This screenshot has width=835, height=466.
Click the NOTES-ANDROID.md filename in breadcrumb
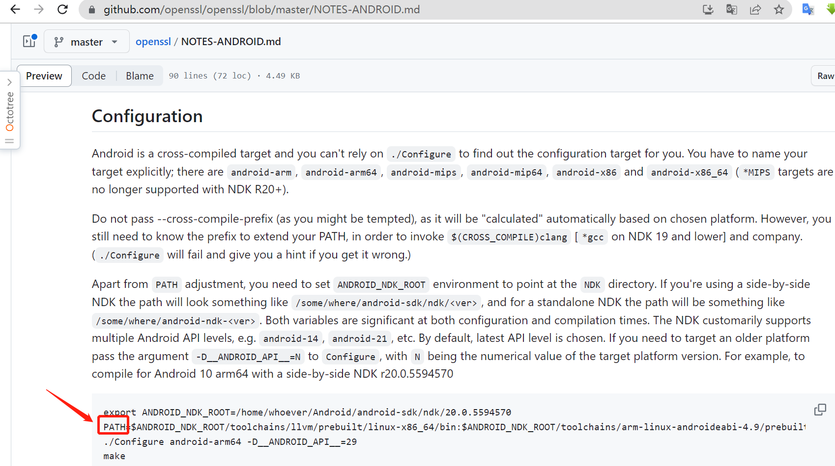point(231,42)
